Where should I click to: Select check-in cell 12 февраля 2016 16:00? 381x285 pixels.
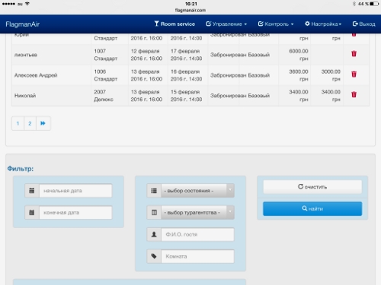click(148, 55)
